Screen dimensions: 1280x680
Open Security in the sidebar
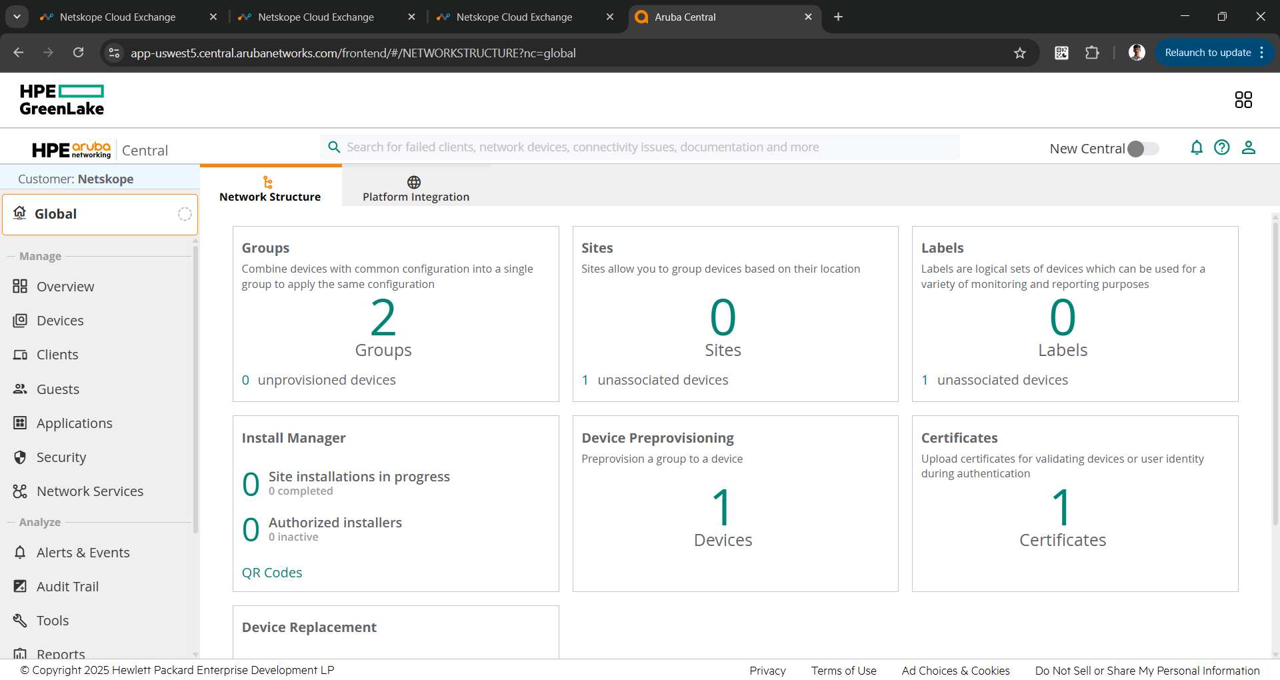(x=61, y=457)
